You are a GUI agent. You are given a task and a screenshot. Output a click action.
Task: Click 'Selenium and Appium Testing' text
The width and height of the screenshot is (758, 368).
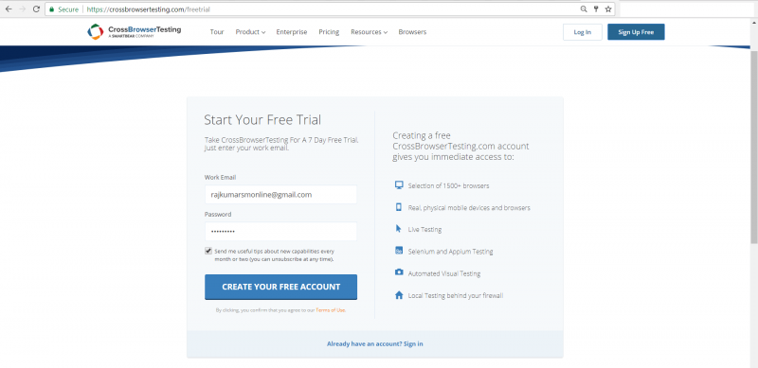451,252
